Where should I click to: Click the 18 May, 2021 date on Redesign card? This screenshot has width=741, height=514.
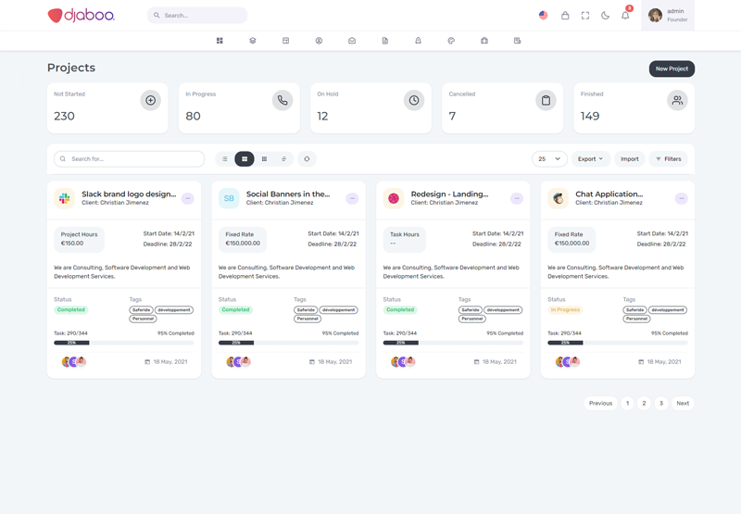pos(496,362)
